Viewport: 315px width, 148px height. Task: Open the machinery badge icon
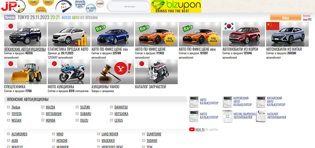pos(41,10)
